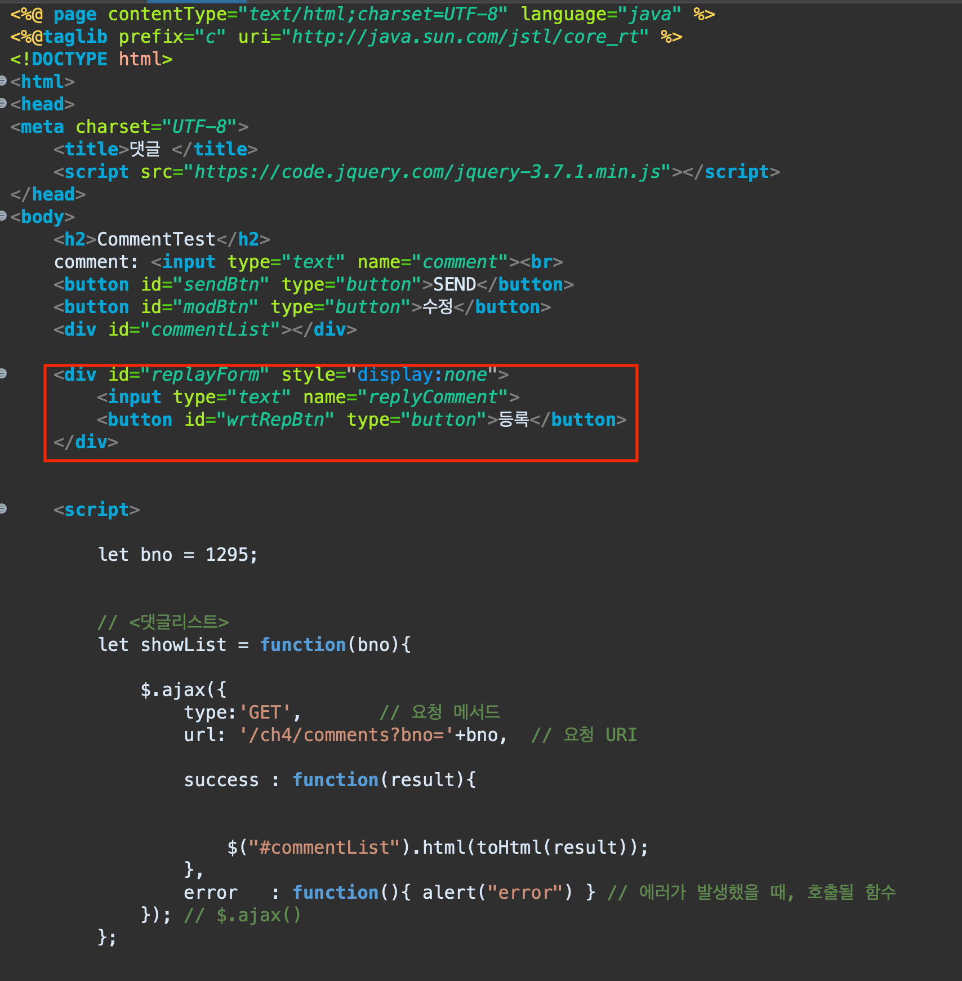
Task: Click the 요청 URI comment
Action: pos(584,735)
